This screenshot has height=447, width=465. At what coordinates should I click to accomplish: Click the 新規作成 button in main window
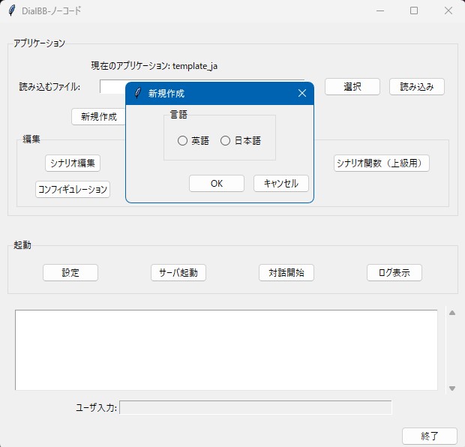click(x=98, y=117)
